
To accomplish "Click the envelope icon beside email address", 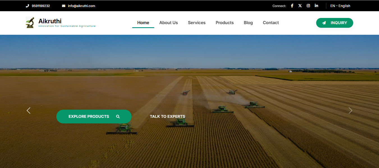I will point(64,6).
